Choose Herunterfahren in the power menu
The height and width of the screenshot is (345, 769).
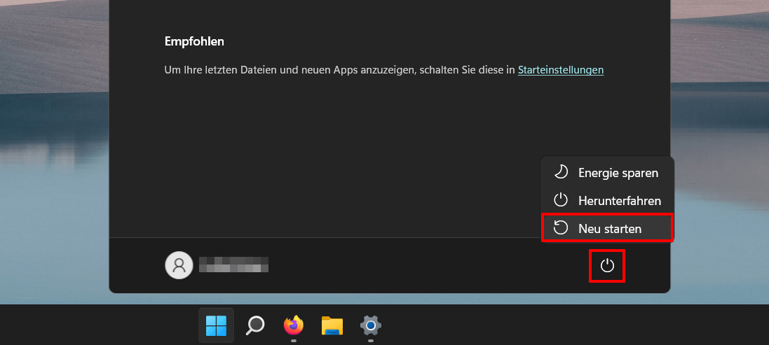click(x=607, y=200)
